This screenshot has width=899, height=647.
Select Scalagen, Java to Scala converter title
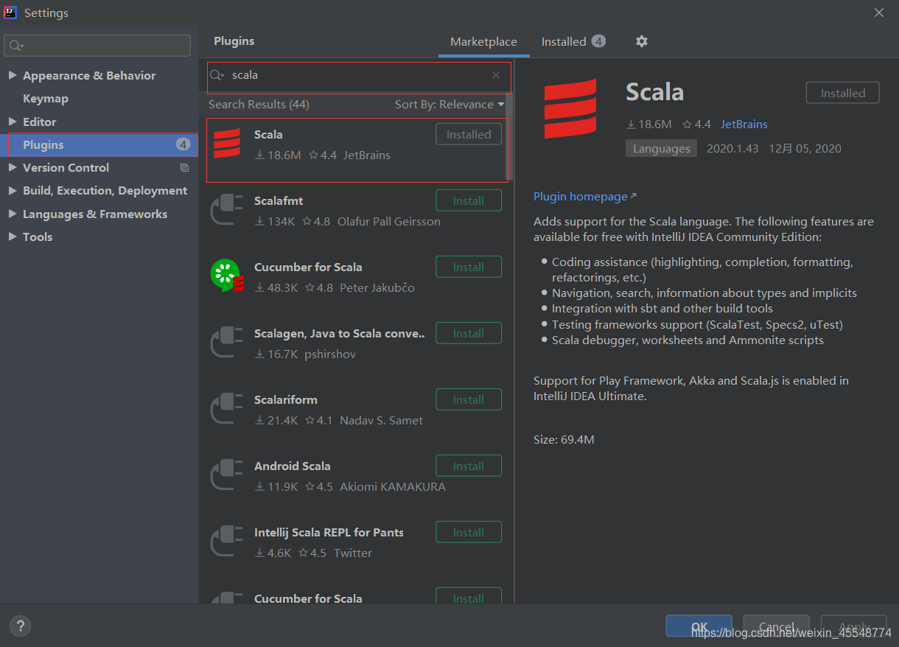(340, 334)
